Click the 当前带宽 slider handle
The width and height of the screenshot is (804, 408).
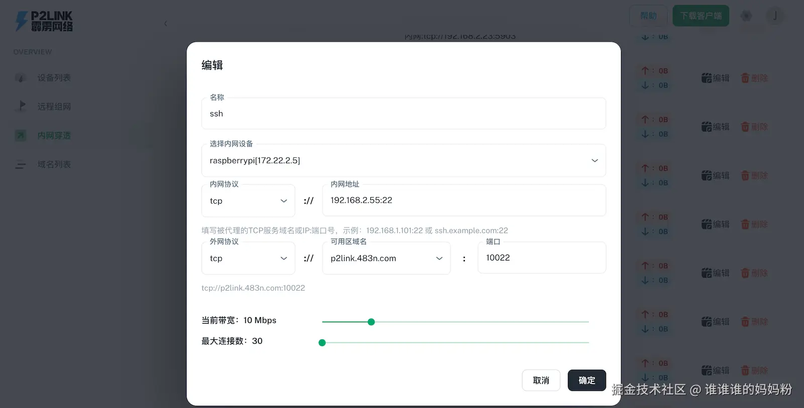tap(371, 322)
